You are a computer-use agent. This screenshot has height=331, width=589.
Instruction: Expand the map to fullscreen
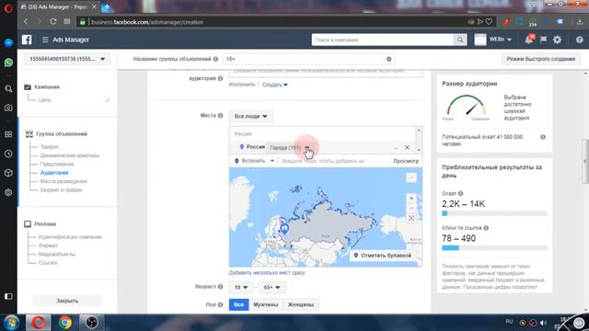(x=411, y=218)
